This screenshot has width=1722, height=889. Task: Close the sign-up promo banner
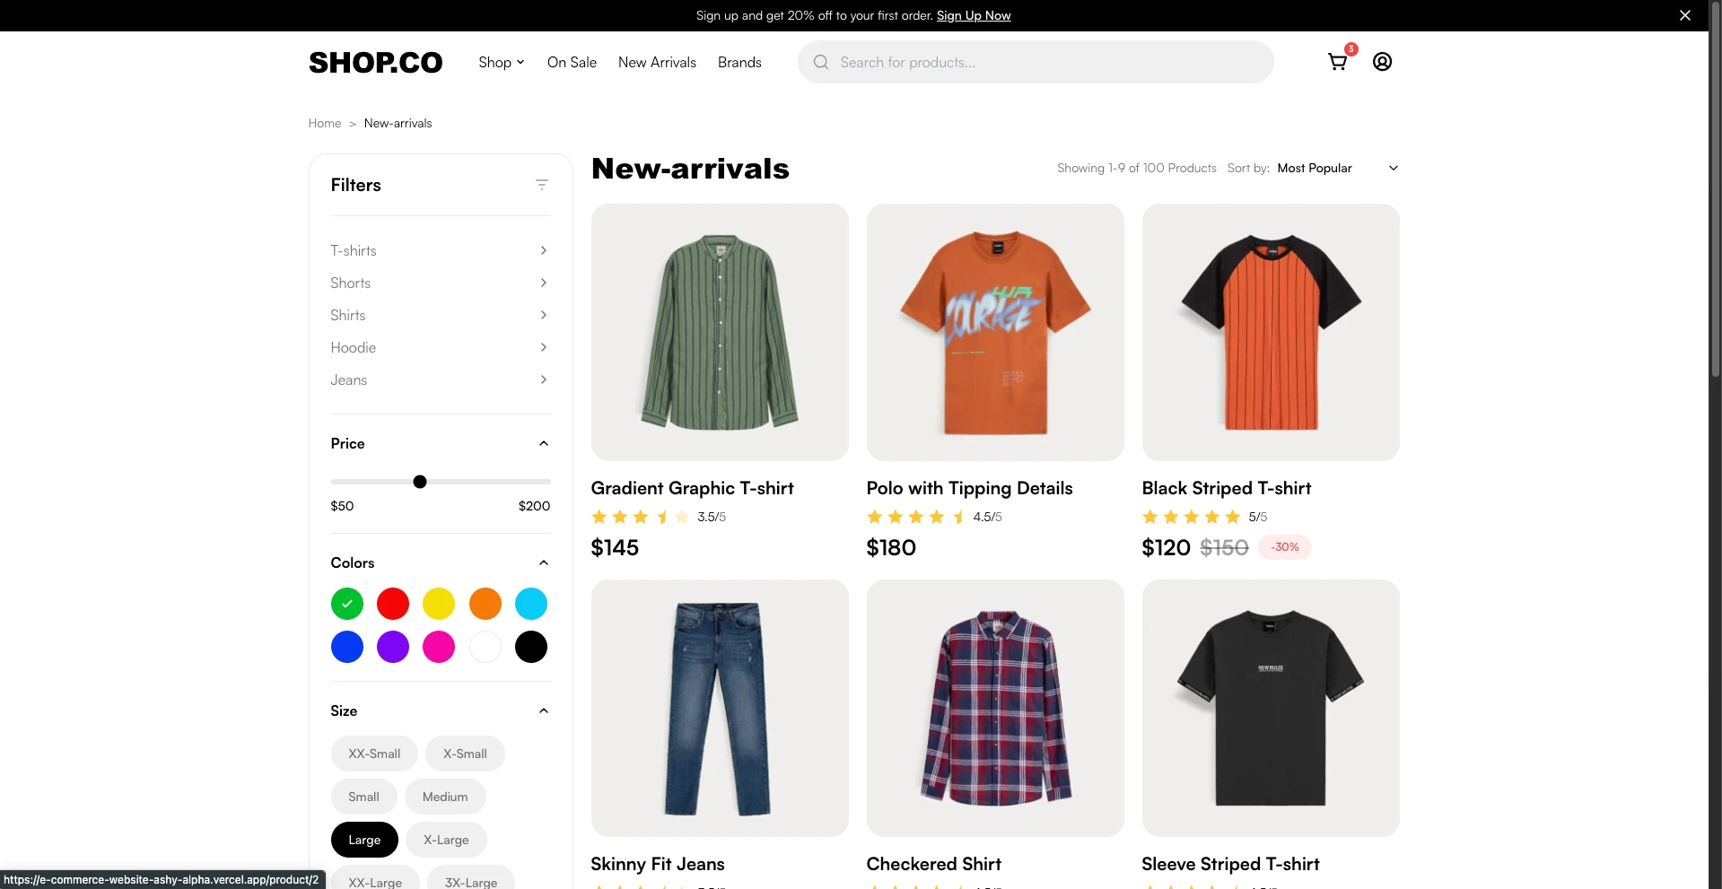point(1684,15)
